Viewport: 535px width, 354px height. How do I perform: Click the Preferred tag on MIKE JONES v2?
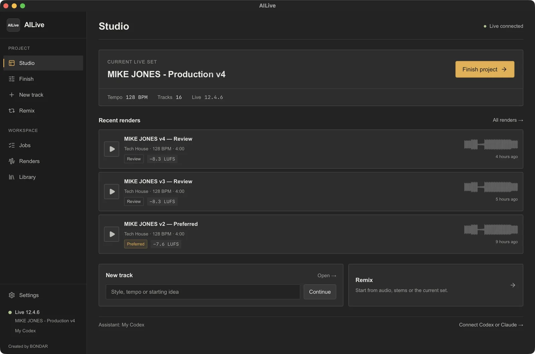(136, 244)
